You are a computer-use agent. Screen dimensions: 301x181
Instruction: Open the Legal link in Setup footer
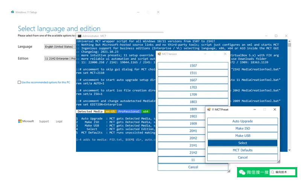pos(59,121)
